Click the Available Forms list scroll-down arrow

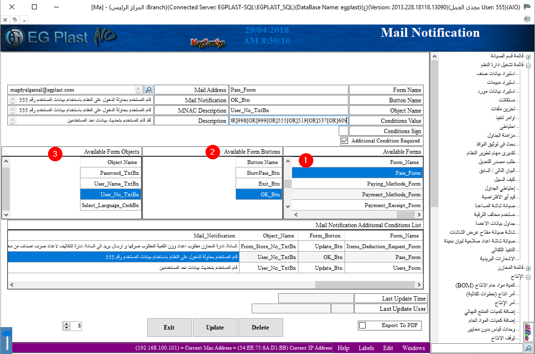tap(288, 206)
